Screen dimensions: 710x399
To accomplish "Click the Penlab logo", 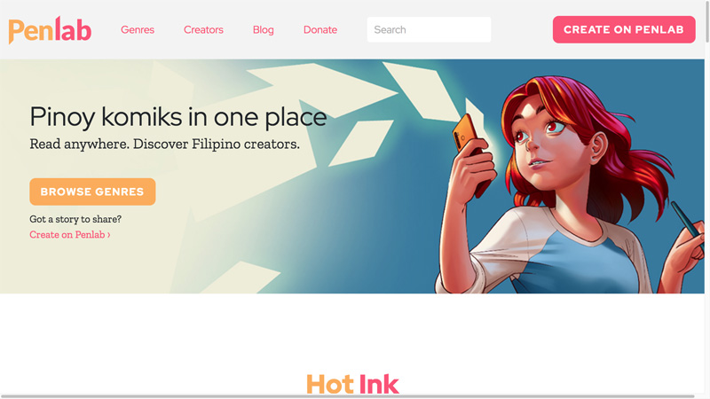I will 50,30.
